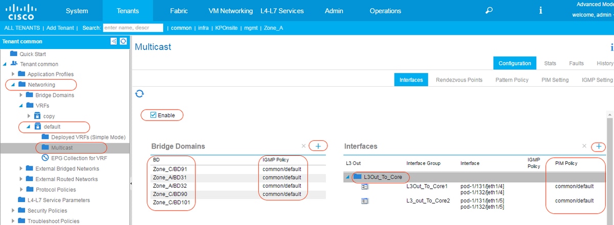Collapse the VRFs node
The height and width of the screenshot is (225, 614).
21,106
